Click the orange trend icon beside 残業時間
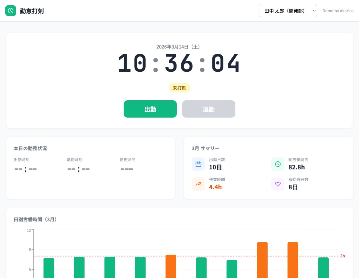The height and width of the screenshot is (278, 359). [x=198, y=184]
